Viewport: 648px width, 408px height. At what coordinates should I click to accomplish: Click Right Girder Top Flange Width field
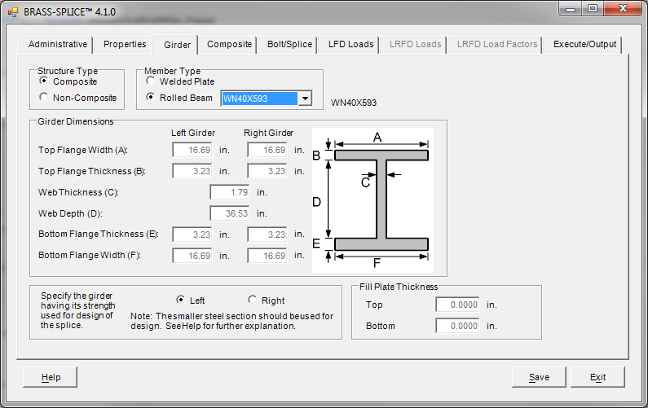pyautogui.click(x=267, y=150)
